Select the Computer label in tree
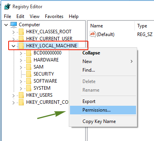 tap(29, 25)
